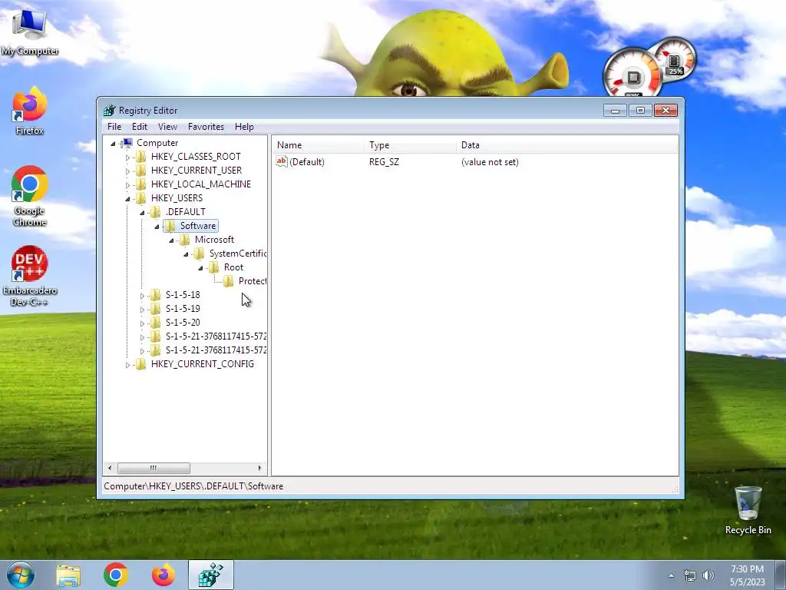The image size is (786, 590).
Task: Select the .DEFAULT key label
Action: pyautogui.click(x=185, y=212)
